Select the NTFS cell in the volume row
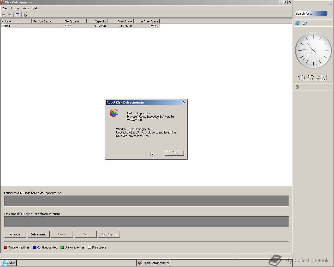This screenshot has width=334, height=267. coord(68,26)
